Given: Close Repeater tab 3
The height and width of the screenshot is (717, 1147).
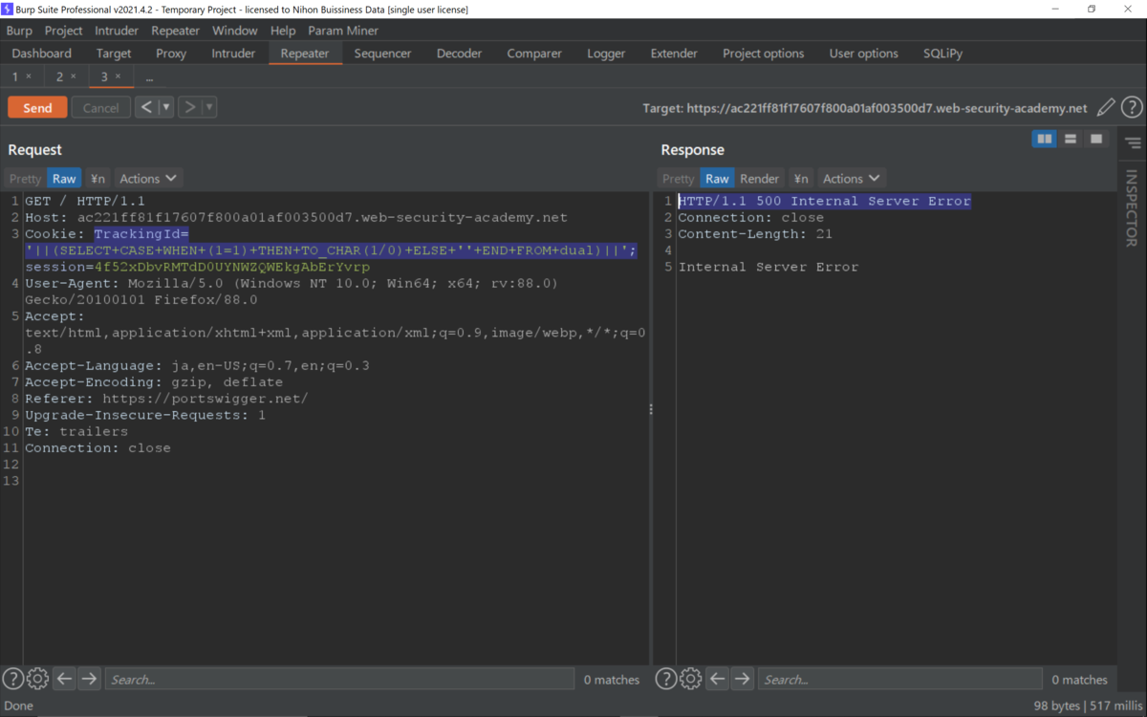Looking at the screenshot, I should pos(118,76).
